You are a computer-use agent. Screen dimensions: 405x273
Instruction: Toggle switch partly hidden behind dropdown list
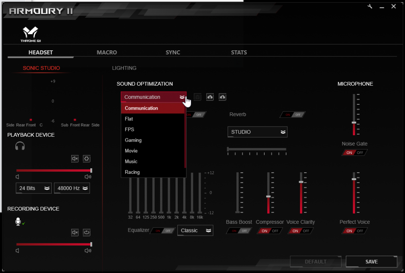[x=196, y=115]
